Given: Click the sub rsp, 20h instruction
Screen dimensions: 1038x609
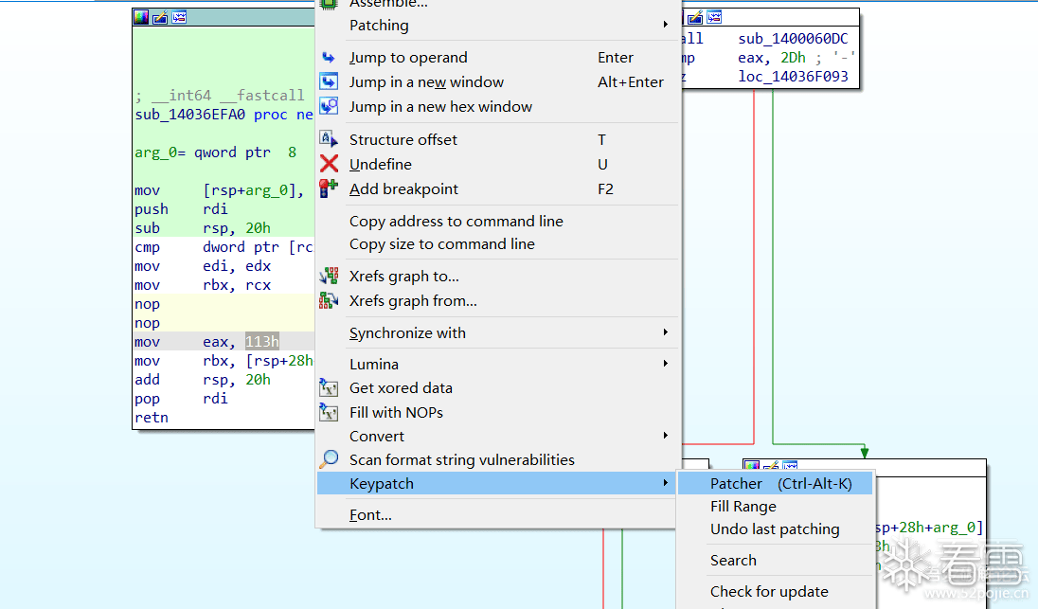Looking at the screenshot, I should (x=203, y=228).
